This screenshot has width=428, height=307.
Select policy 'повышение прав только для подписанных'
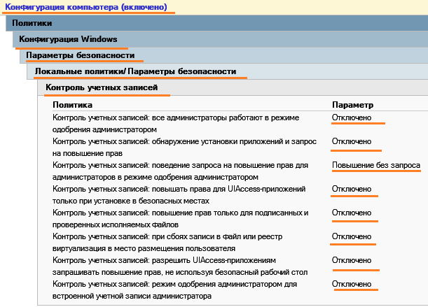(x=180, y=218)
